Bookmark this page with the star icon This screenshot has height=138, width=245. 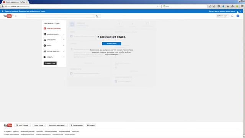pos(210,7)
